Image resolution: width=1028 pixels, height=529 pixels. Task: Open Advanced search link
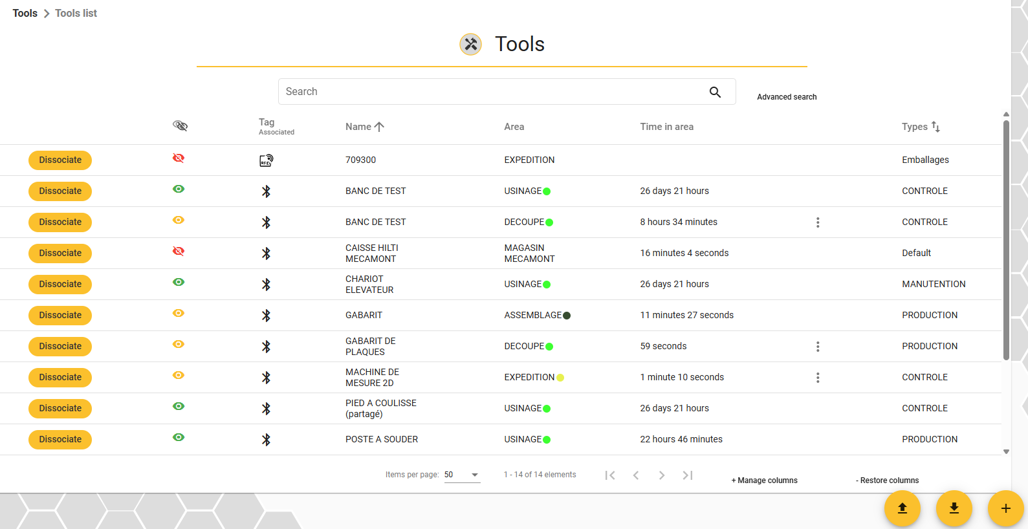(x=787, y=97)
